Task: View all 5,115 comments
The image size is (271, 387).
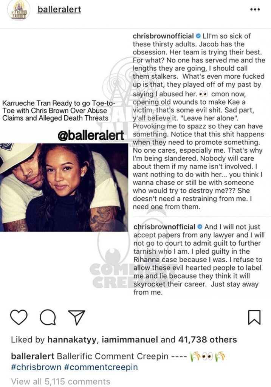Action: (x=60, y=381)
